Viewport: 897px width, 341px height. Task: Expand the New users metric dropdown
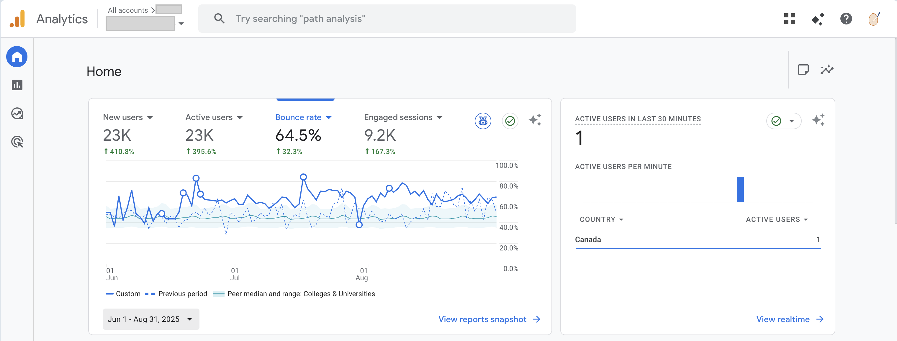[151, 117]
